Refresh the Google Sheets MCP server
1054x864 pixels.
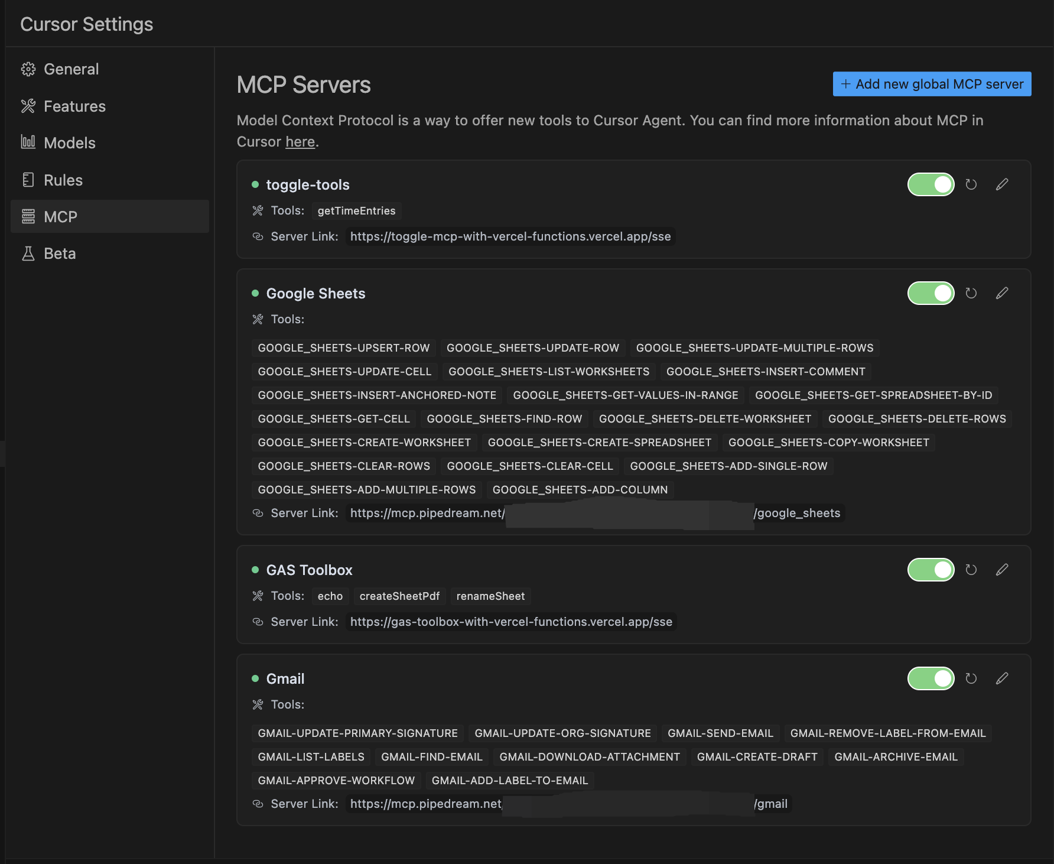coord(971,293)
